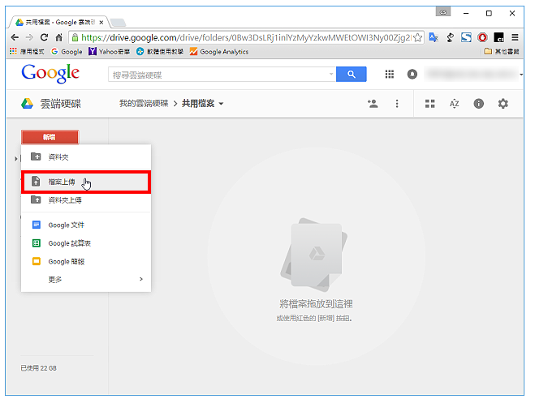Open the account dropdown arrow

(x=521, y=75)
